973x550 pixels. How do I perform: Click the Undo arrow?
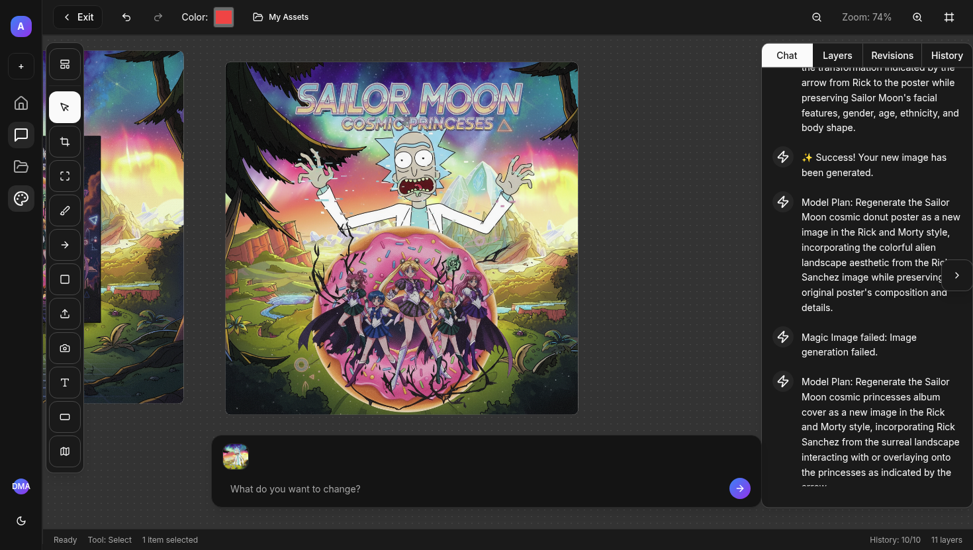126,17
